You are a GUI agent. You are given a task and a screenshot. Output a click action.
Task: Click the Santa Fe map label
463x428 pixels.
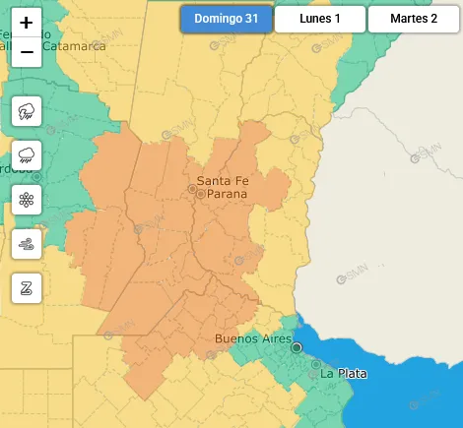pyautogui.click(x=223, y=181)
